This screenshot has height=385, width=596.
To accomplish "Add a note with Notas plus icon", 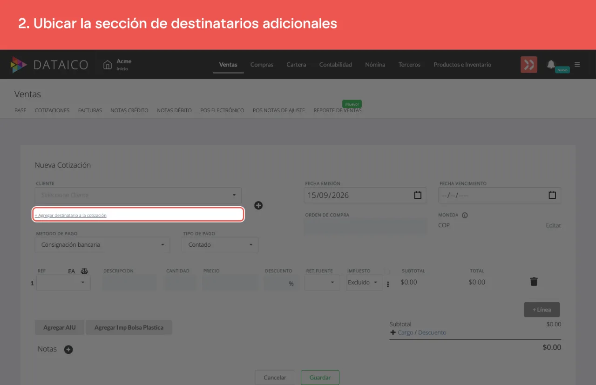I will coord(68,350).
